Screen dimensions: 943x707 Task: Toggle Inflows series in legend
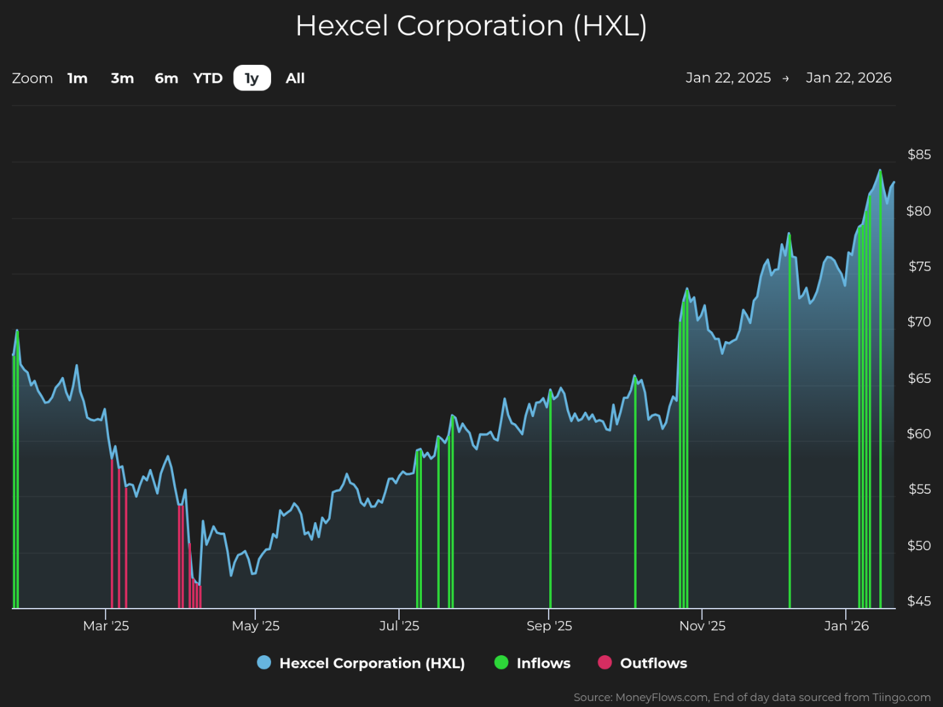click(x=532, y=663)
